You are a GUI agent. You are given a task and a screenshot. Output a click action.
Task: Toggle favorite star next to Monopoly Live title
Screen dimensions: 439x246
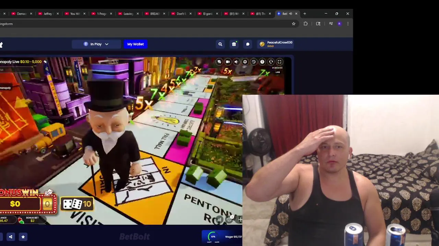click(45, 62)
